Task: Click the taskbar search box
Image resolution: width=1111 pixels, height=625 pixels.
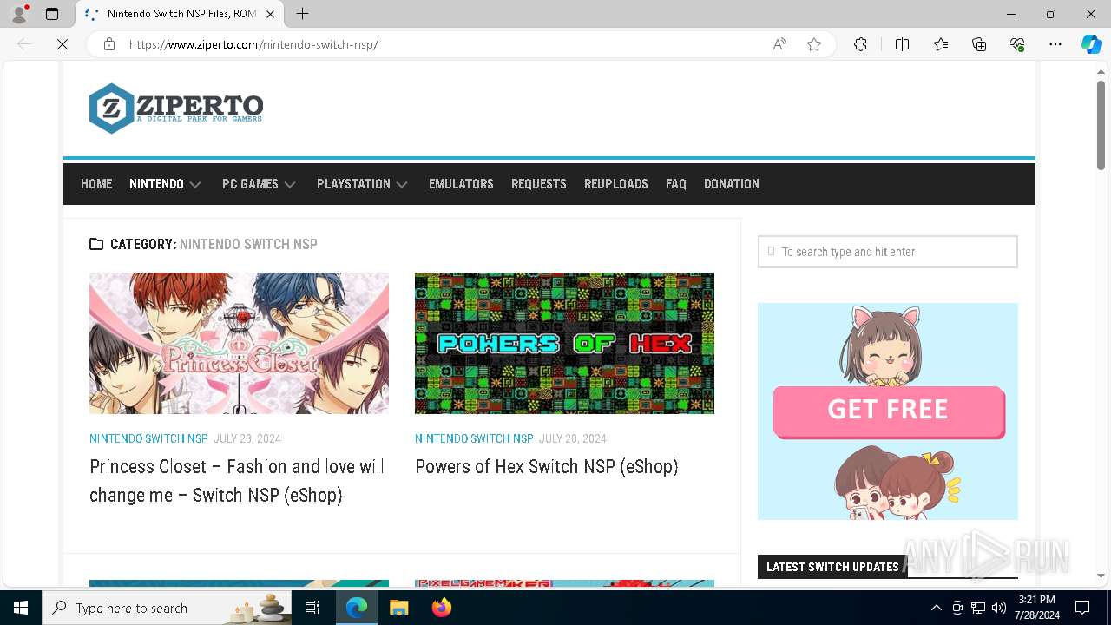Action: point(168,608)
